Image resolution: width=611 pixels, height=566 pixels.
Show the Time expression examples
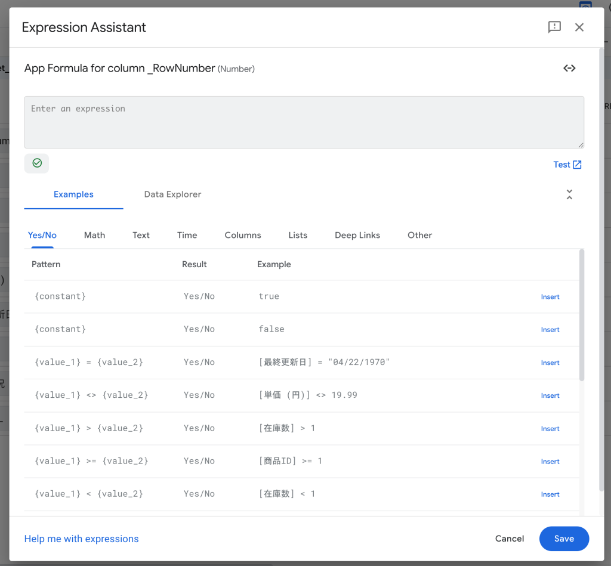(x=187, y=235)
